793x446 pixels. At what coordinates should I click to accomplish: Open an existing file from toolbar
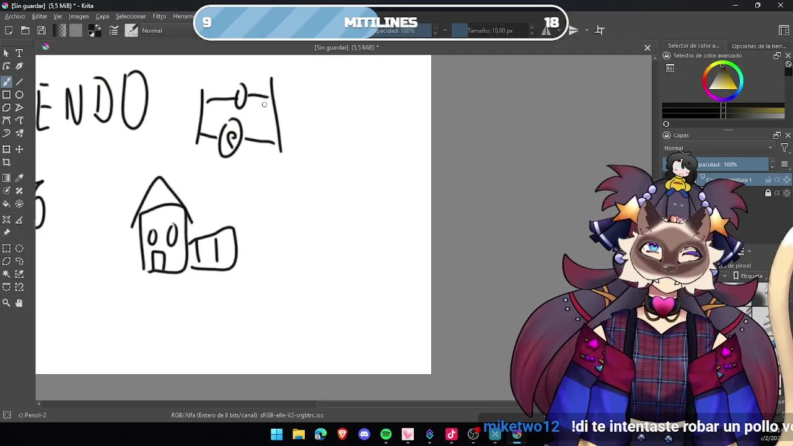click(25, 30)
